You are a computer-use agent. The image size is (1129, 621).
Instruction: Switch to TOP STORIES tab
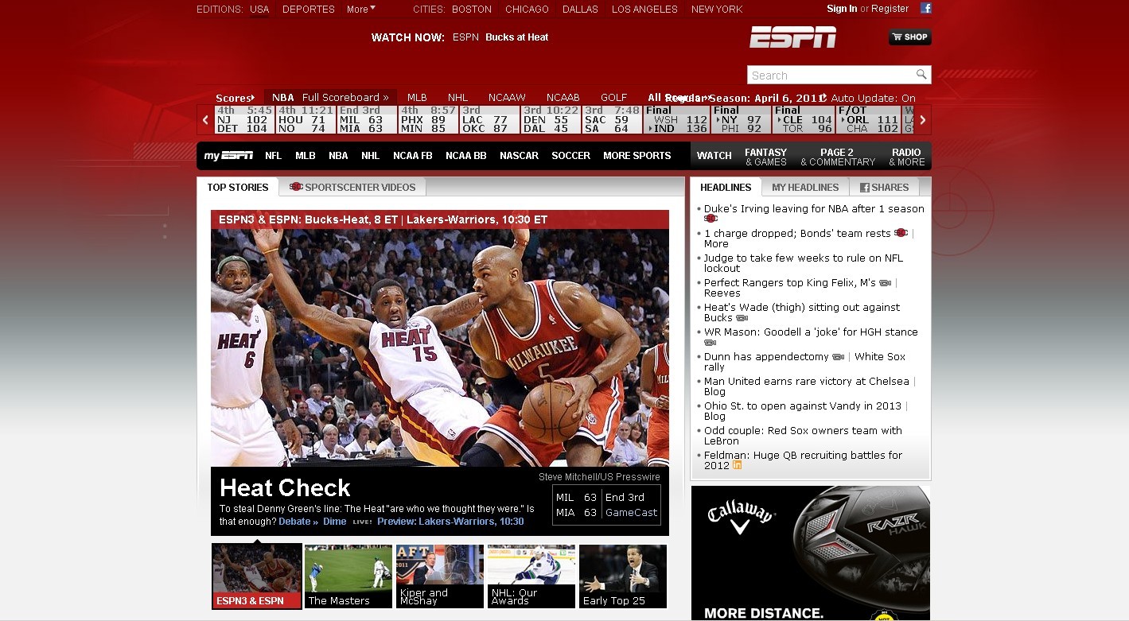point(238,188)
